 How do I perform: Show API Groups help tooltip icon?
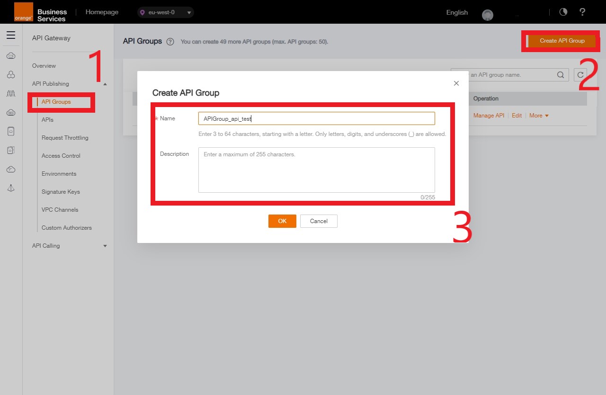(x=170, y=42)
